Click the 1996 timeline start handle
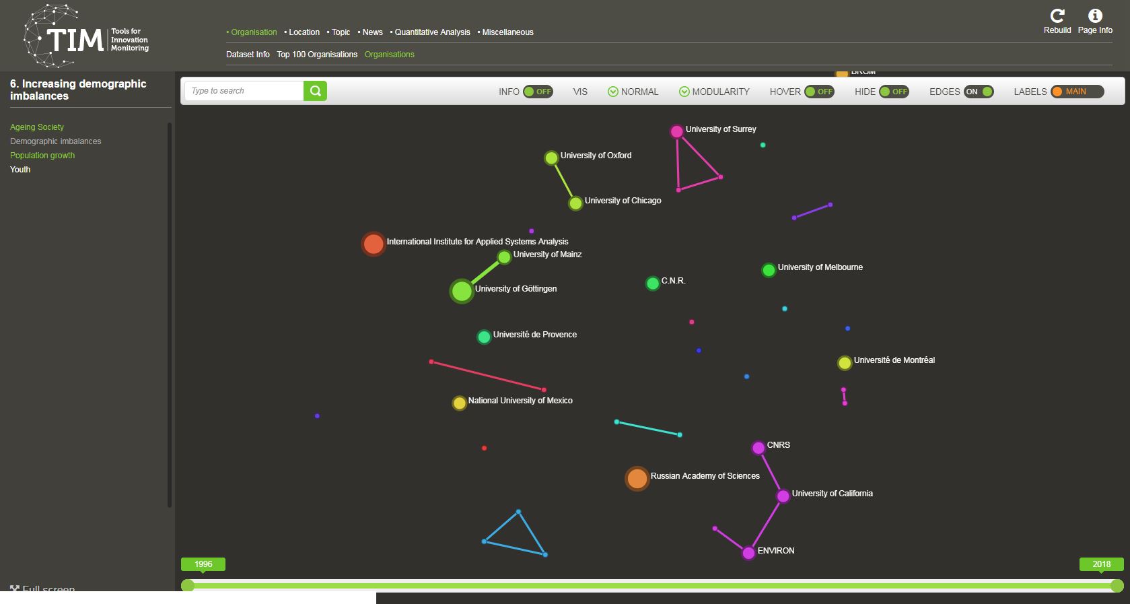Screen dimensions: 1130x604 (x=188, y=586)
